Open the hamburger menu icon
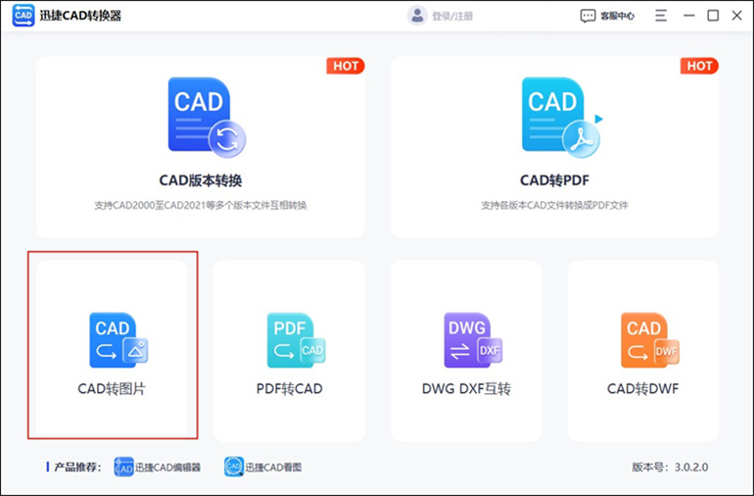The width and height of the screenshot is (754, 496). coord(661,16)
